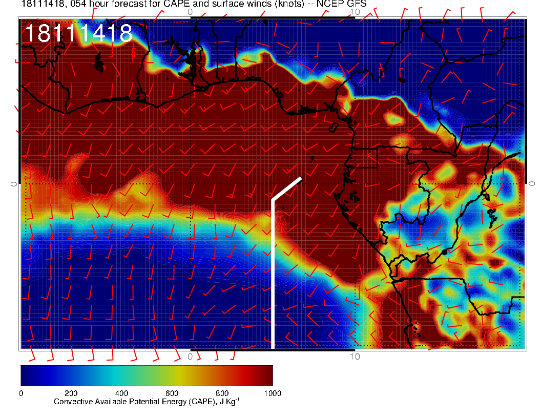The image size is (541, 418).
Task: Click the 0 longitude label below the map
Action: pos(190,356)
